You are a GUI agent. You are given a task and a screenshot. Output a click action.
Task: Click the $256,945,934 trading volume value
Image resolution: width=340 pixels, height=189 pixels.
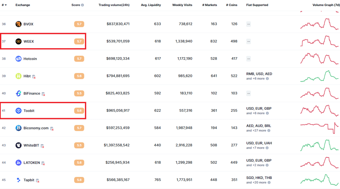[x=118, y=162]
